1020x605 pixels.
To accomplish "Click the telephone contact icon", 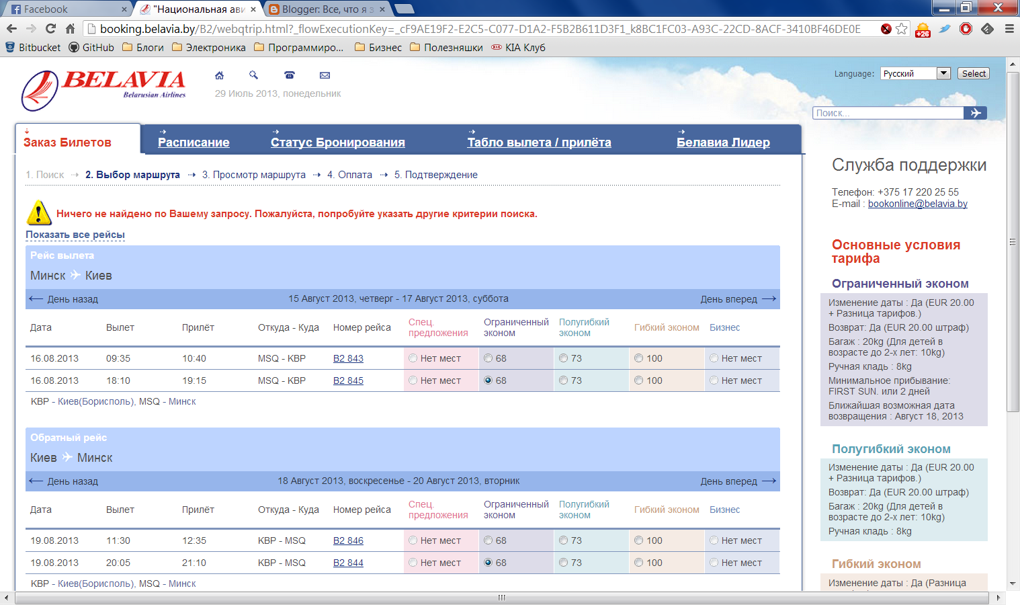I will (290, 75).
